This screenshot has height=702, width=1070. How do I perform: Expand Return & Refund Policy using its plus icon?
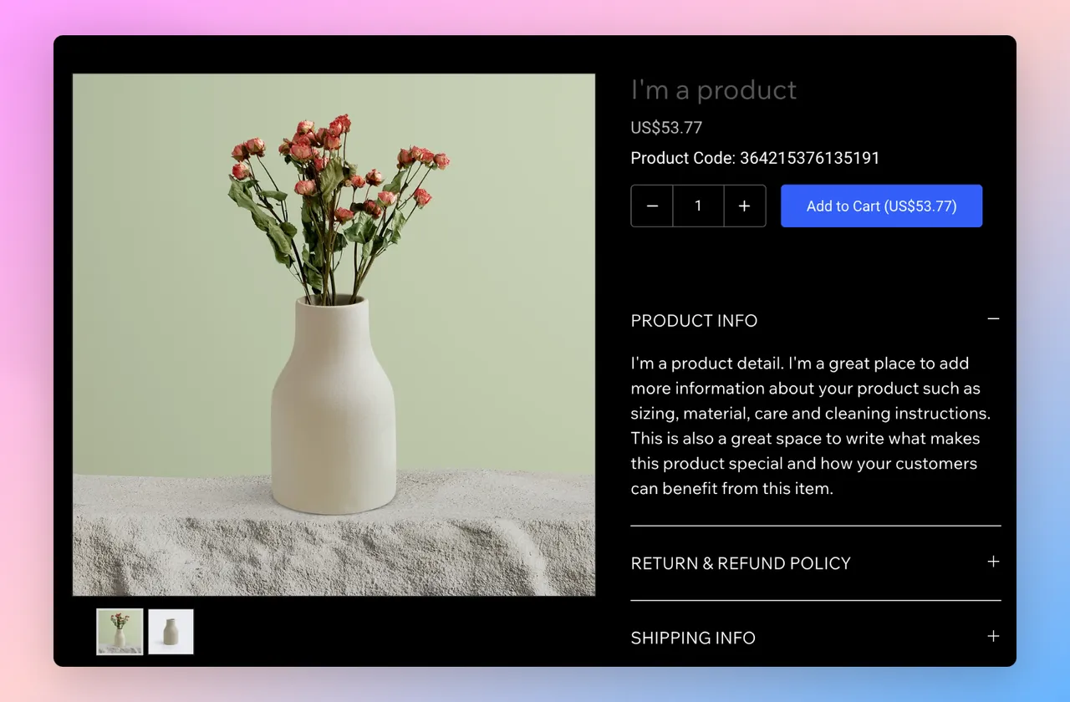point(993,562)
